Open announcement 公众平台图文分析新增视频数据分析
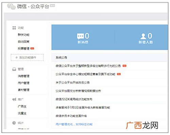 78,91
